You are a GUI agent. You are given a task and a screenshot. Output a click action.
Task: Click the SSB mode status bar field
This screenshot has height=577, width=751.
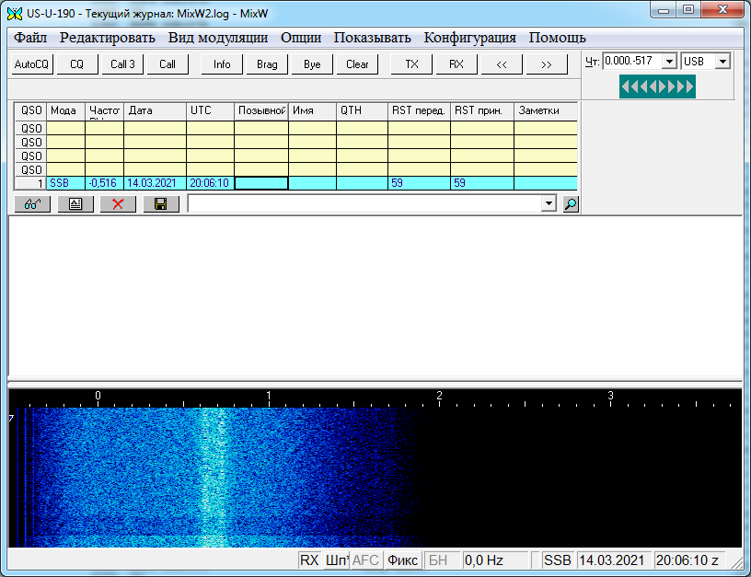tap(557, 560)
